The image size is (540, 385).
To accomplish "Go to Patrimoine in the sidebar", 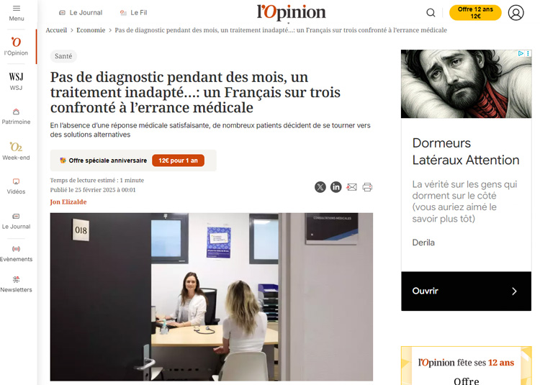I will pos(16,117).
